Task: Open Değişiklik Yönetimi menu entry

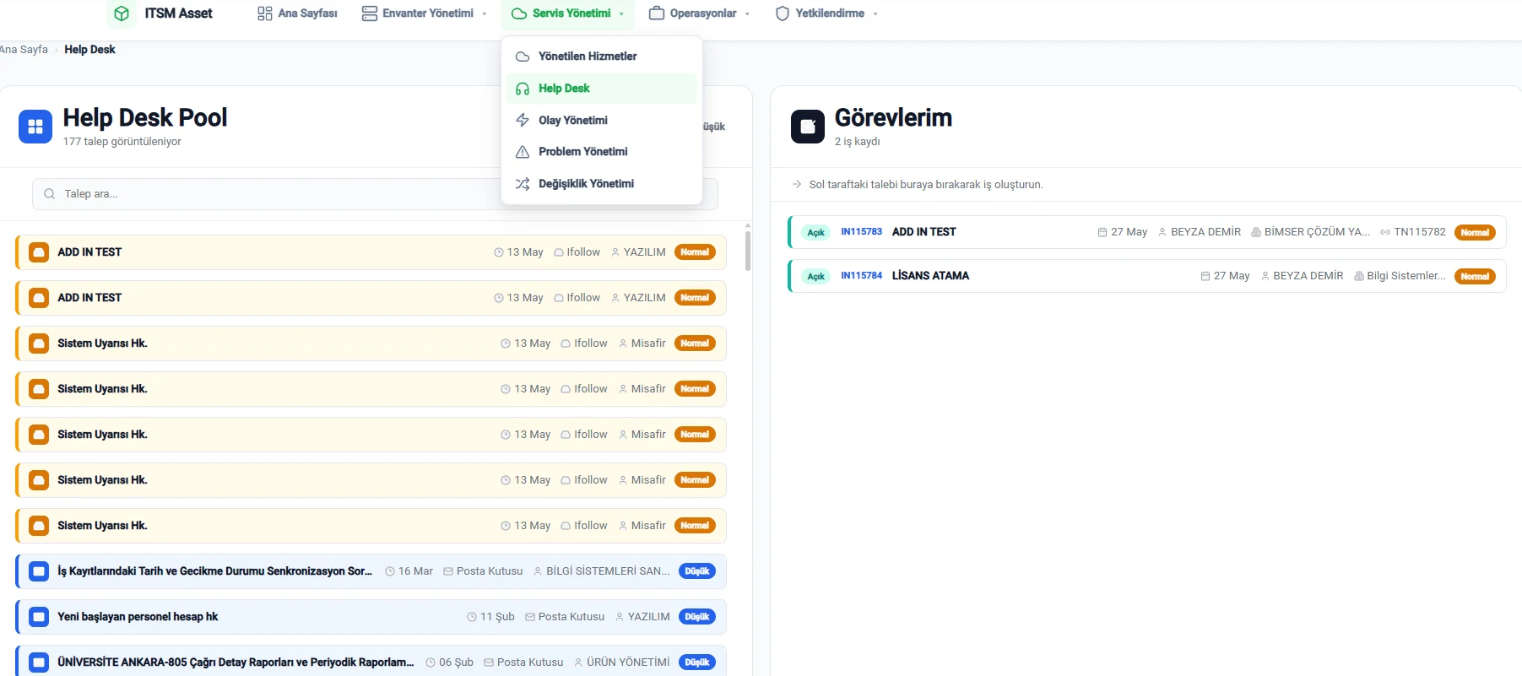Action: pyautogui.click(x=601, y=184)
